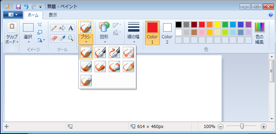The image size is (276, 134).
Task: Pick the brown color swatch
Action: point(194,32)
